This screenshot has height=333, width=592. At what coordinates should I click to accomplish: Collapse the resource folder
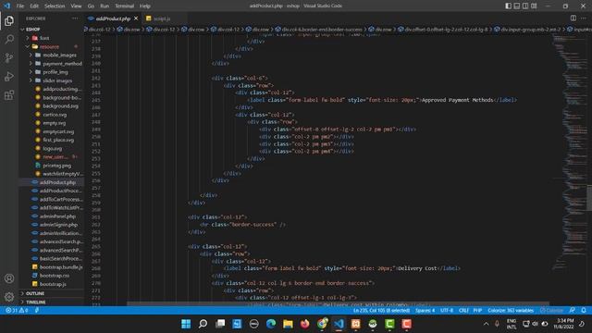coord(52,46)
